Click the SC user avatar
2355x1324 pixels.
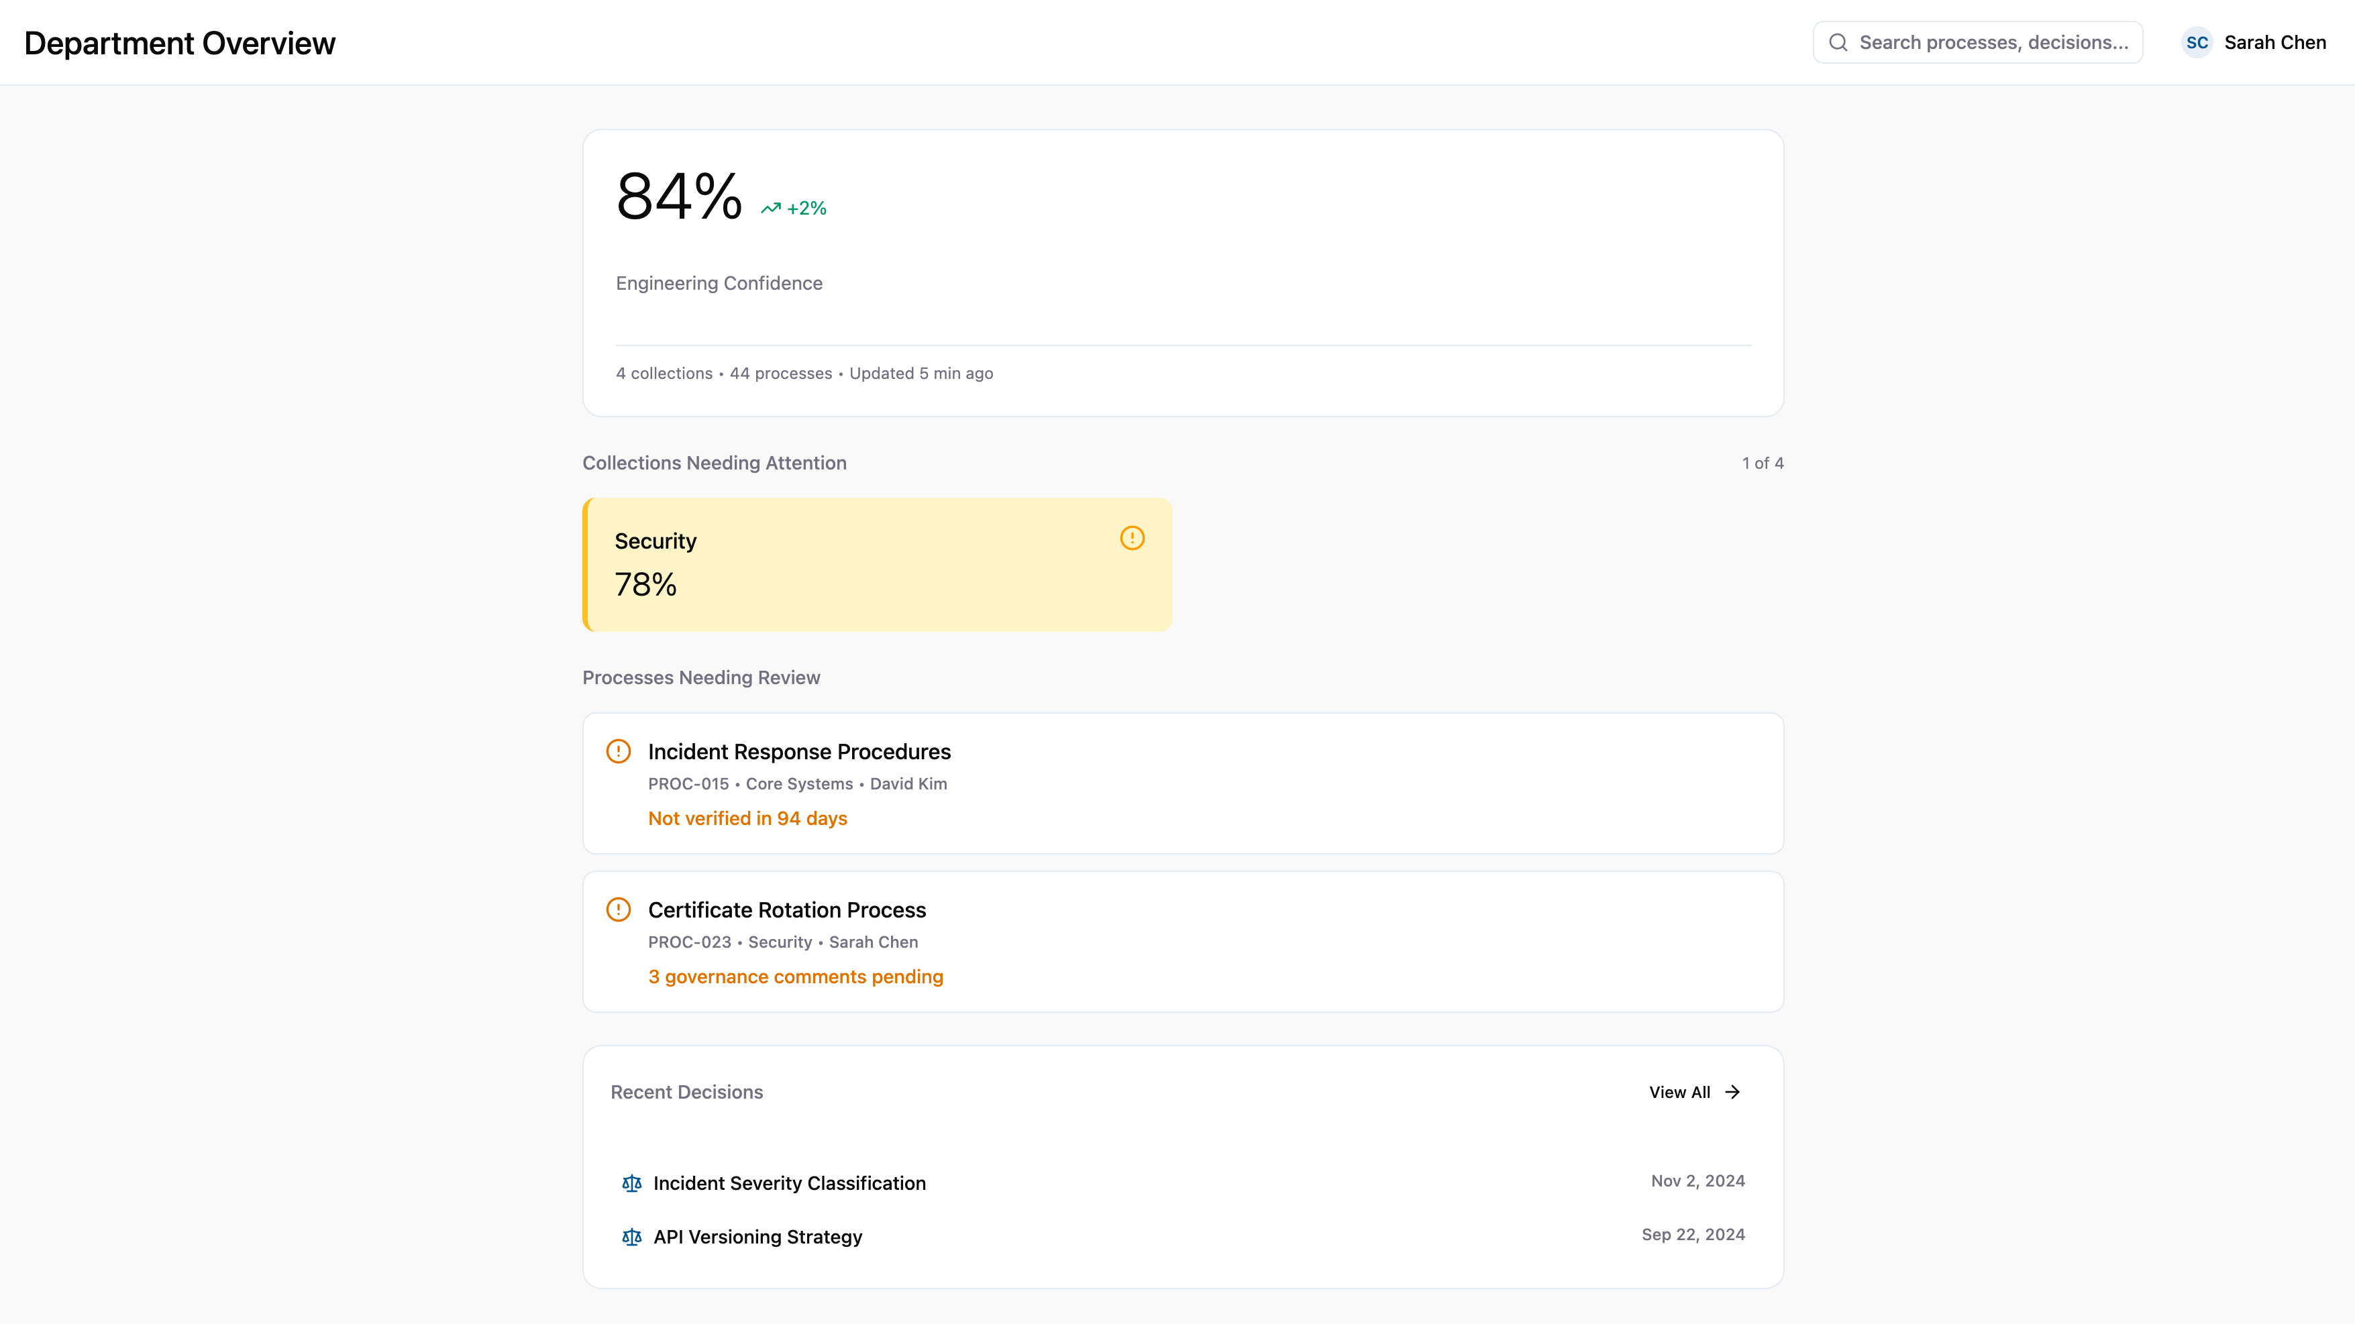point(2197,43)
